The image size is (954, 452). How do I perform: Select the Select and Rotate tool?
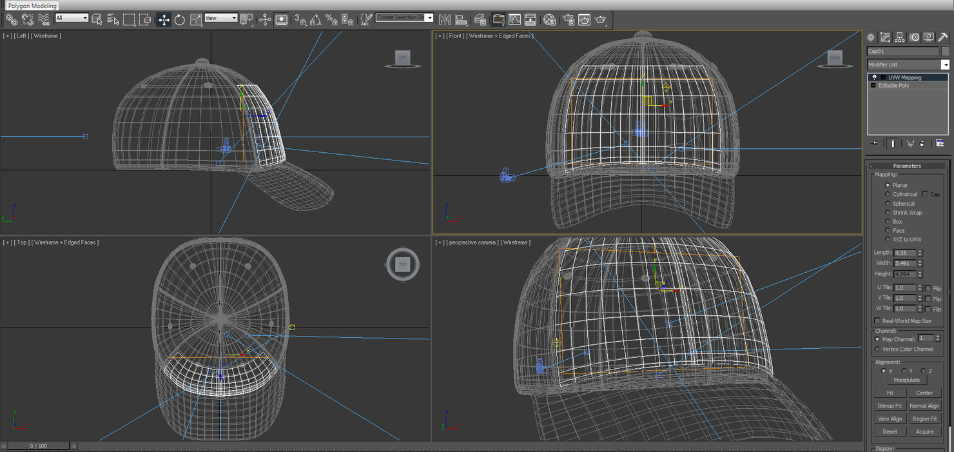pyautogui.click(x=179, y=19)
